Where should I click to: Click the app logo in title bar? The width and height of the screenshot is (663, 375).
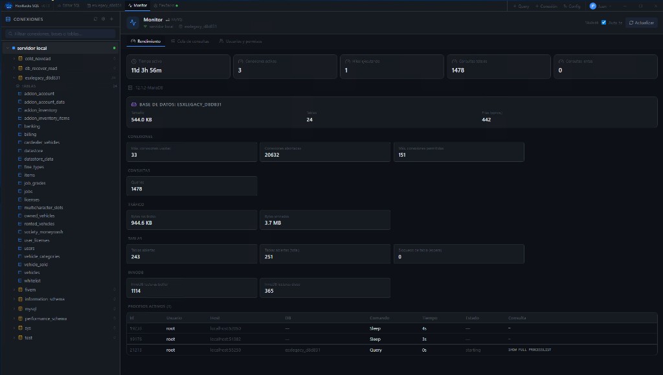click(8, 5)
